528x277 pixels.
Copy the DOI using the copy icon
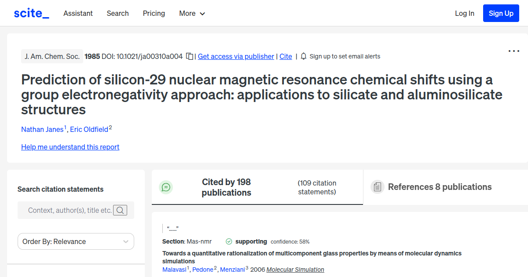tap(189, 56)
